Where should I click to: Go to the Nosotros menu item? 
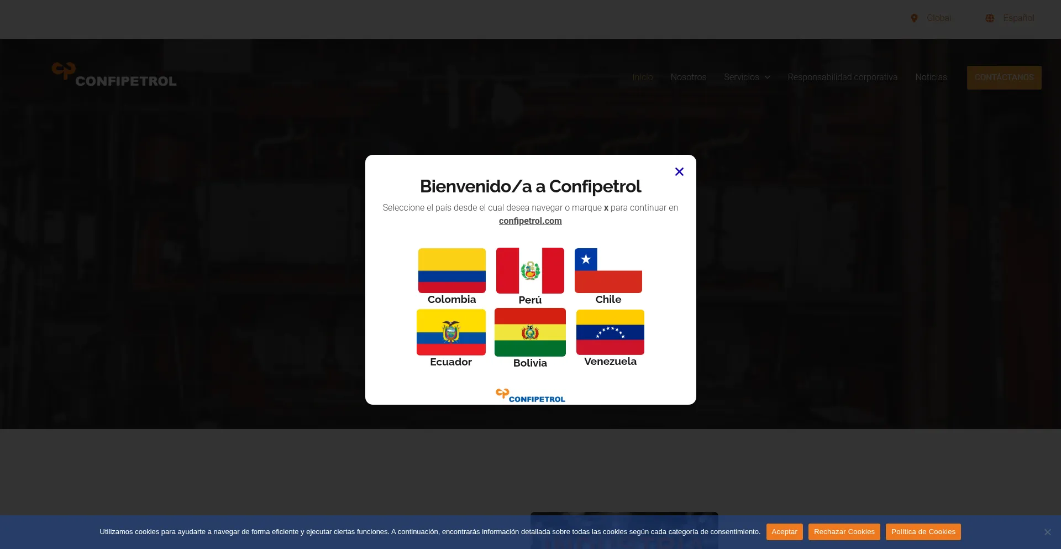point(688,77)
